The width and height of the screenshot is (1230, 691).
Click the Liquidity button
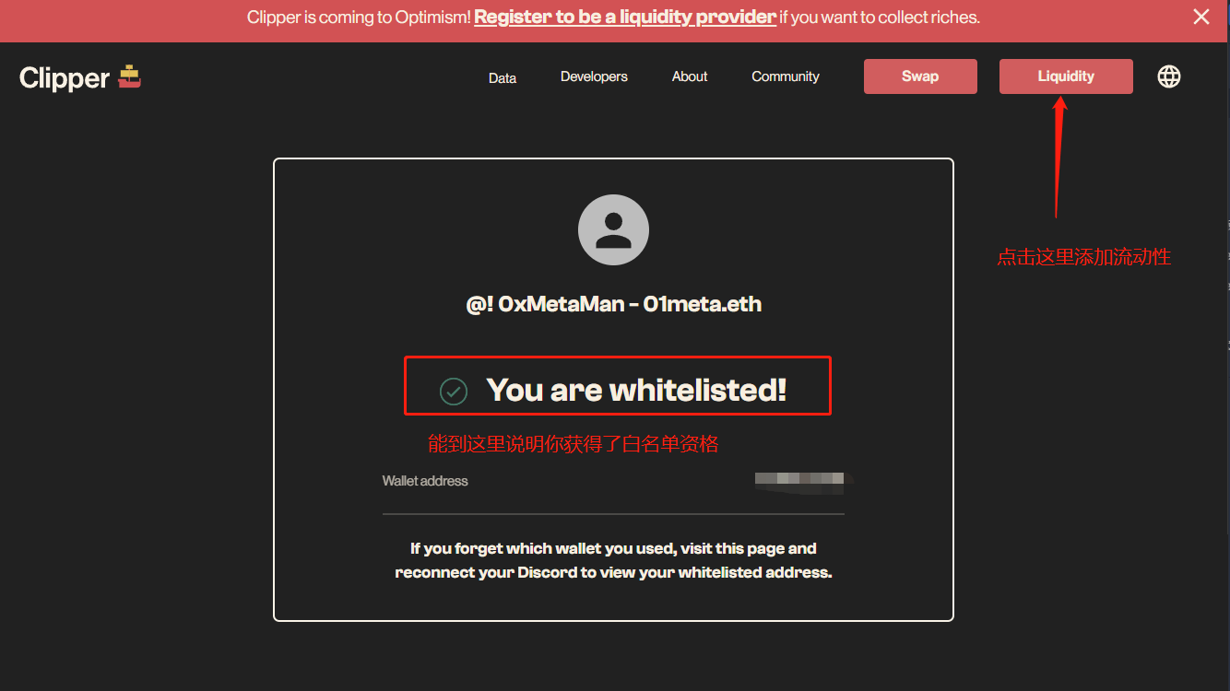point(1066,76)
